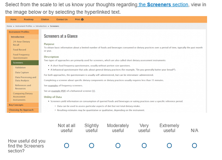
Task: Mark the 'Extremely useful' radio button
Action: (x=169, y=145)
